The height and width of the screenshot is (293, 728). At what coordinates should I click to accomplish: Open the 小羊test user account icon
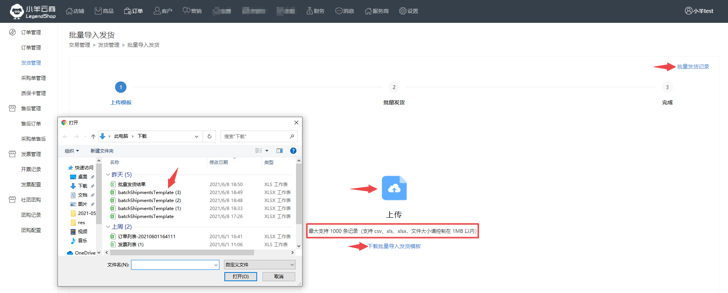[688, 11]
